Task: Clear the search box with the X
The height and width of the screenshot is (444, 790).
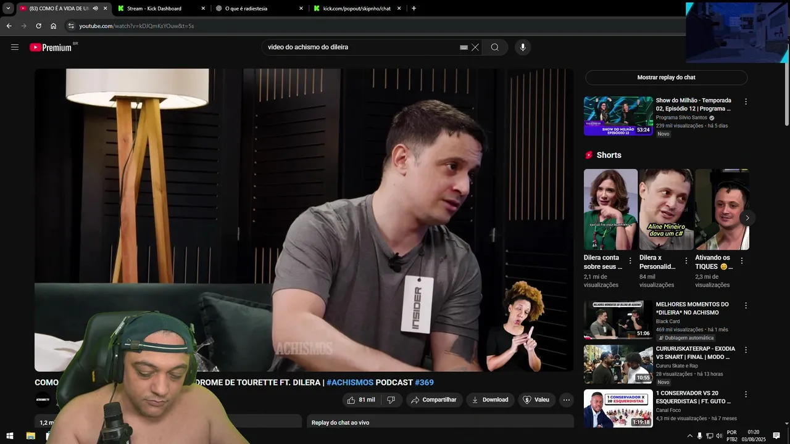Action: 475,47
